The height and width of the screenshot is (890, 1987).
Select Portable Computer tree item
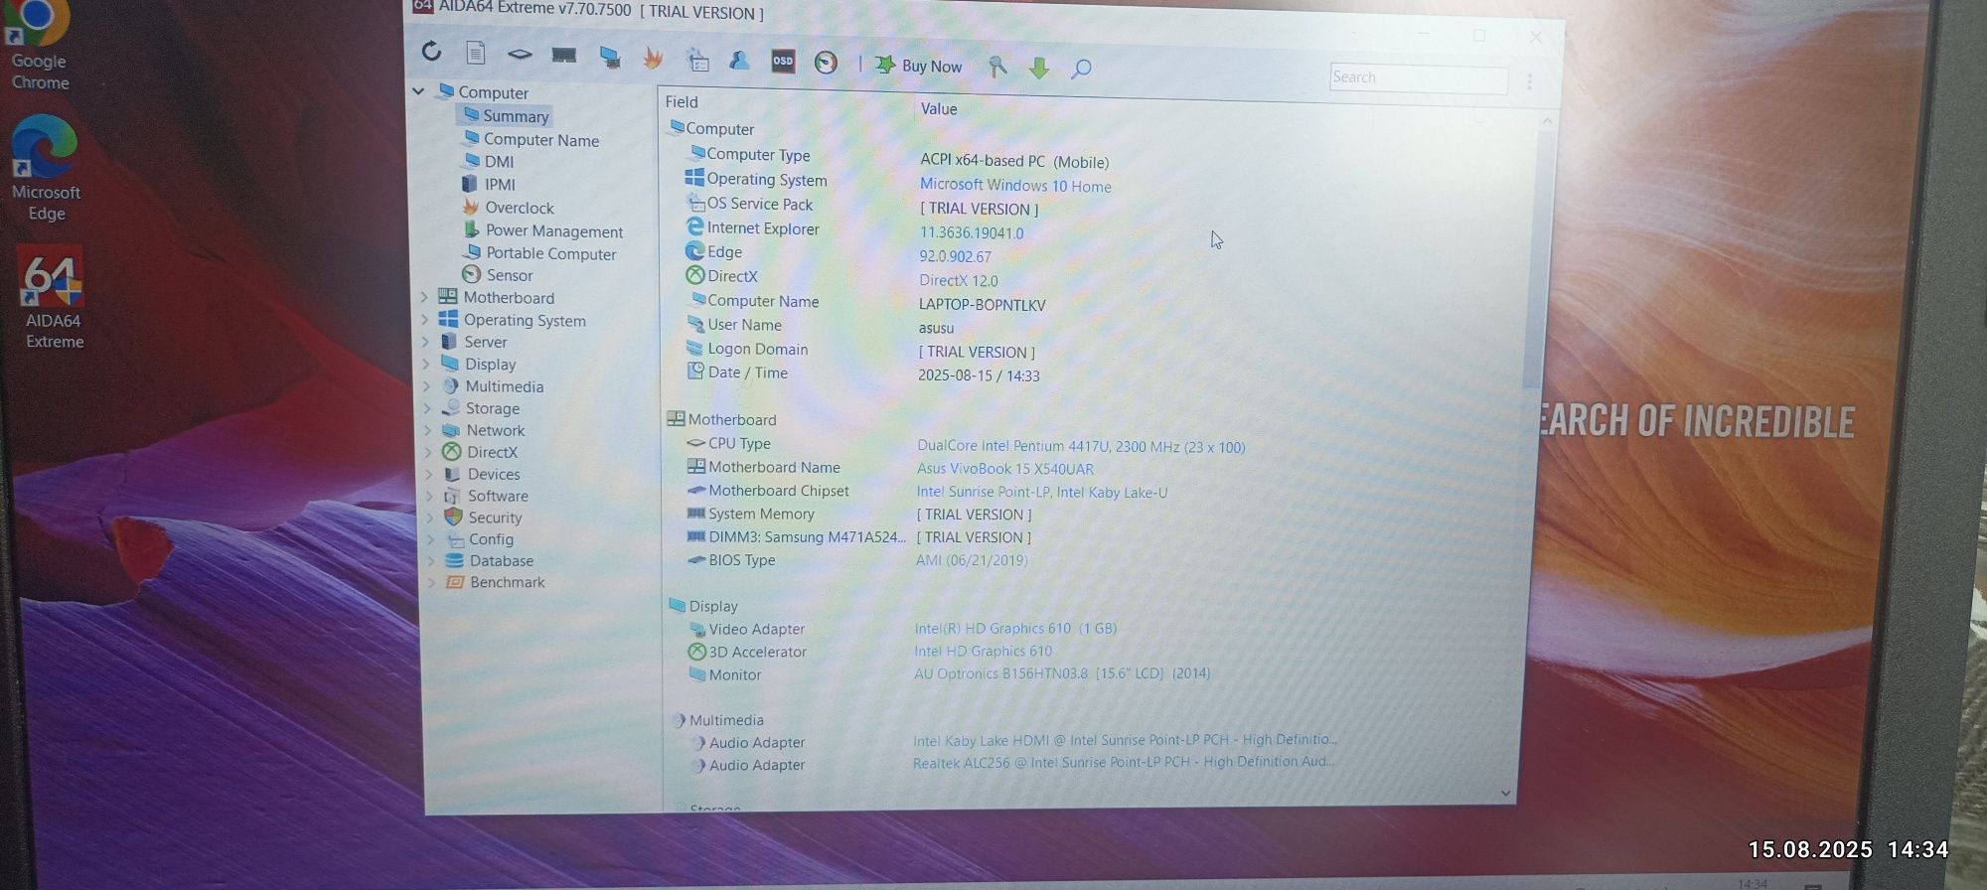tap(550, 254)
